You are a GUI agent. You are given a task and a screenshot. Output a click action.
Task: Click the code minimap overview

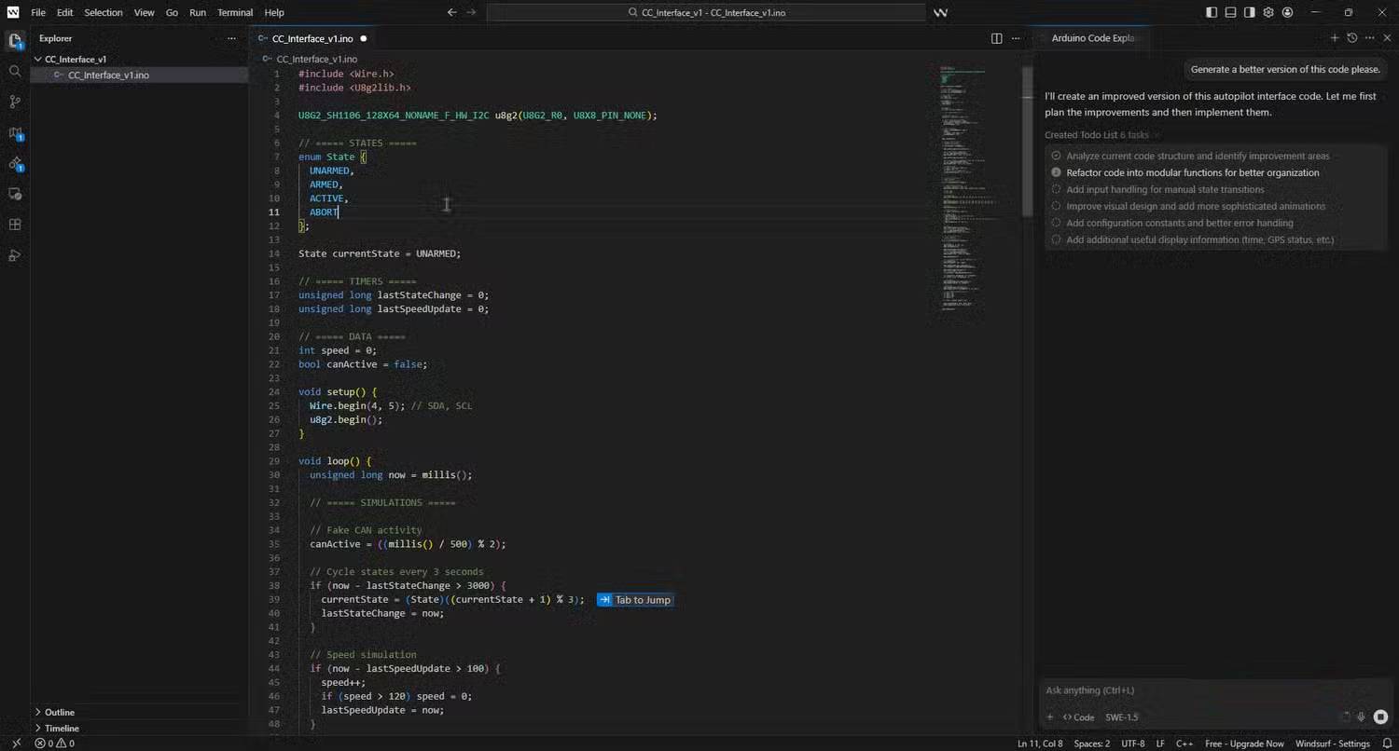970,186
